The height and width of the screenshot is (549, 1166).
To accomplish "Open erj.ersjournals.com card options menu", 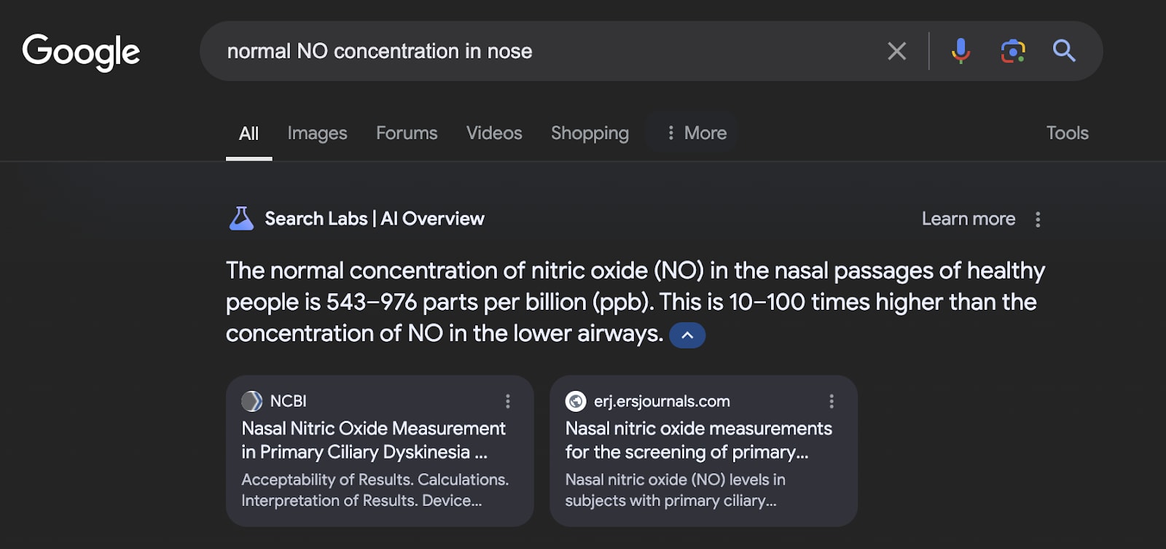I will (832, 401).
